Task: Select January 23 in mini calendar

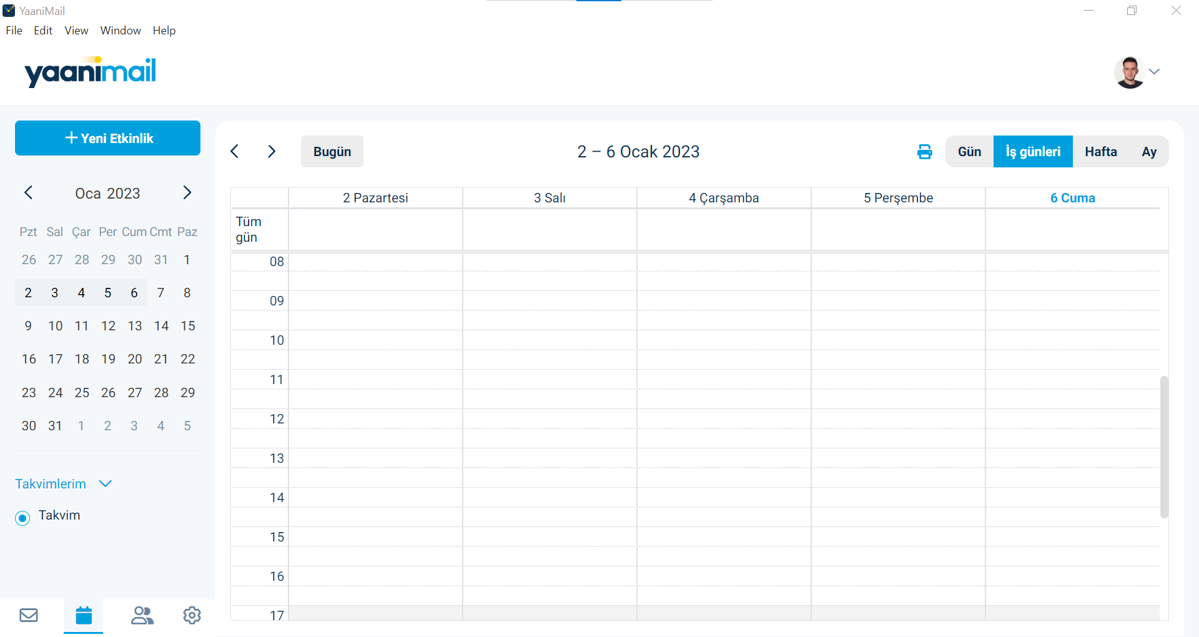Action: point(29,393)
